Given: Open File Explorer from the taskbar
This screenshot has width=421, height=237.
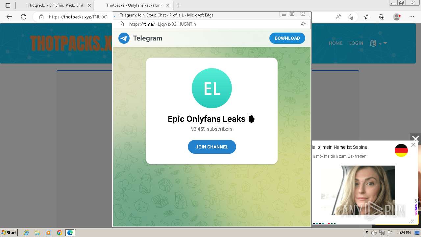Looking at the screenshot, I should click(37, 233).
